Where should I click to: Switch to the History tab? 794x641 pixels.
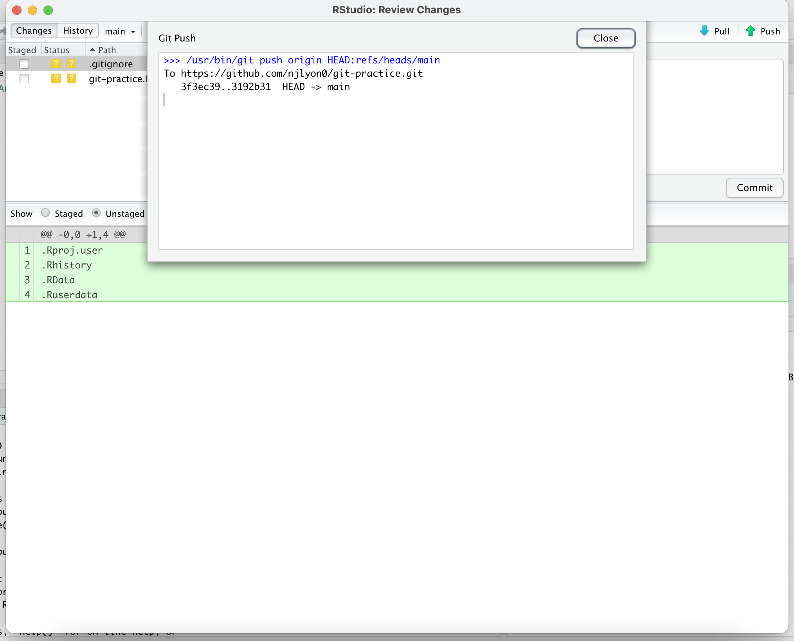pos(78,31)
